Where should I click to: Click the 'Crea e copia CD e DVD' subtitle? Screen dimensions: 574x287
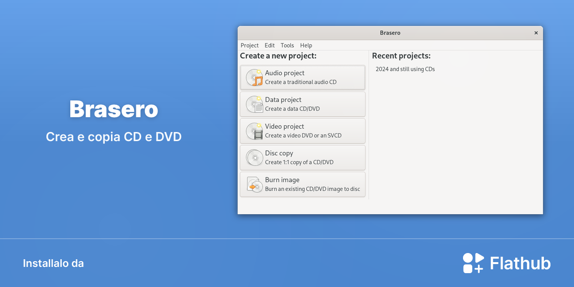pyautogui.click(x=114, y=137)
